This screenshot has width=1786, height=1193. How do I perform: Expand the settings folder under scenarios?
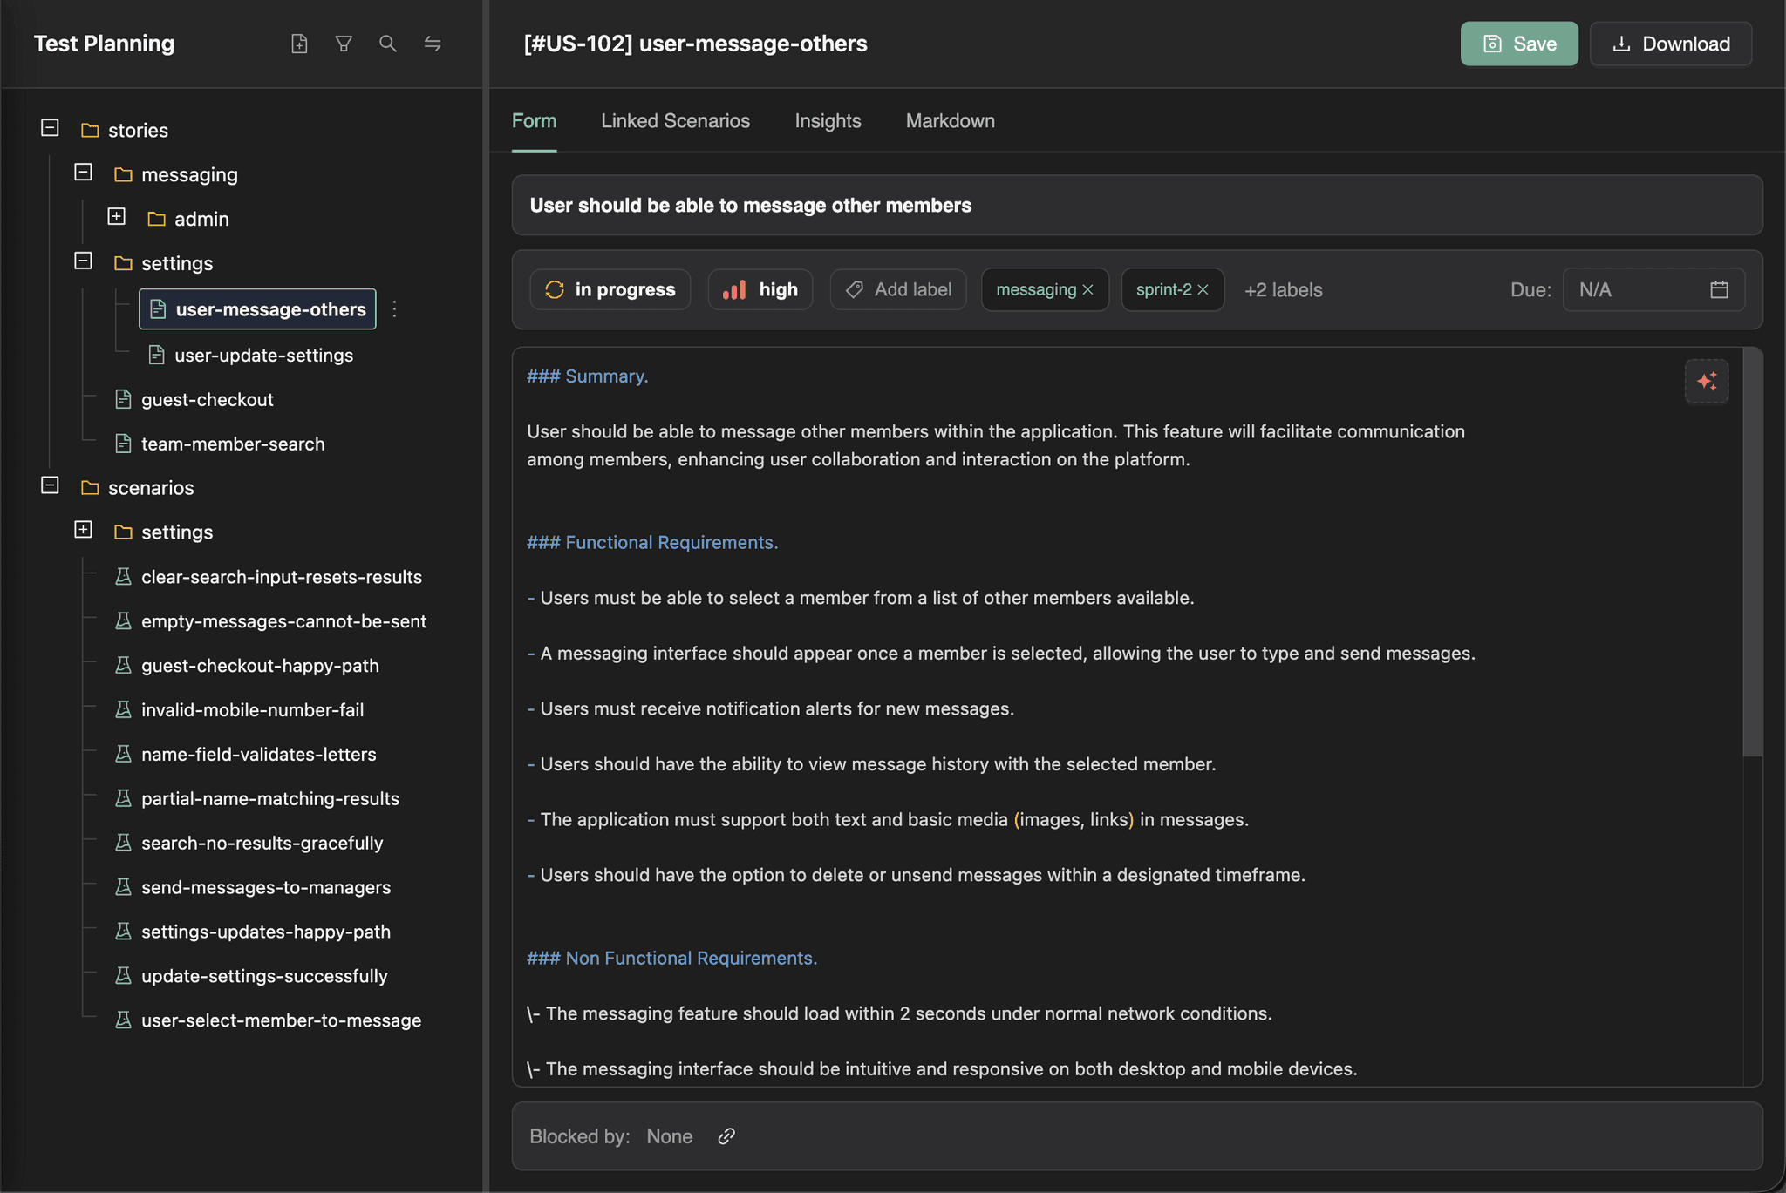point(83,530)
